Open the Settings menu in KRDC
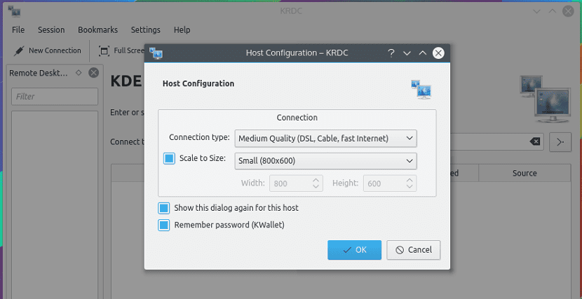 146,30
